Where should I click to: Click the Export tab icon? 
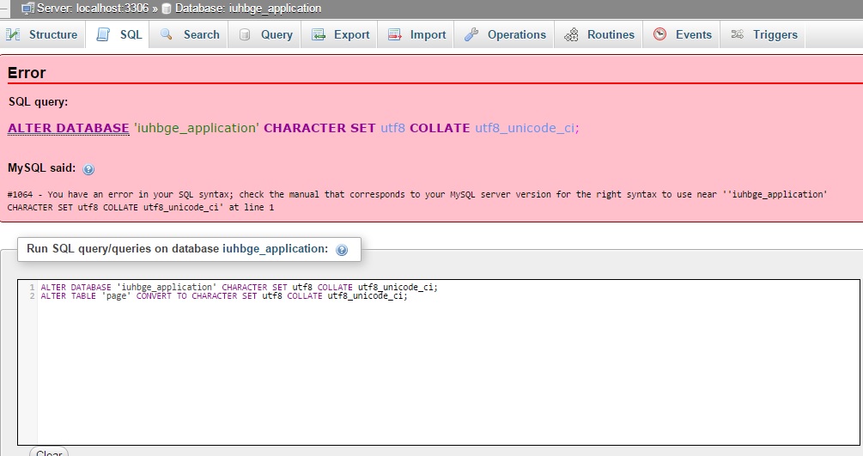(x=318, y=34)
